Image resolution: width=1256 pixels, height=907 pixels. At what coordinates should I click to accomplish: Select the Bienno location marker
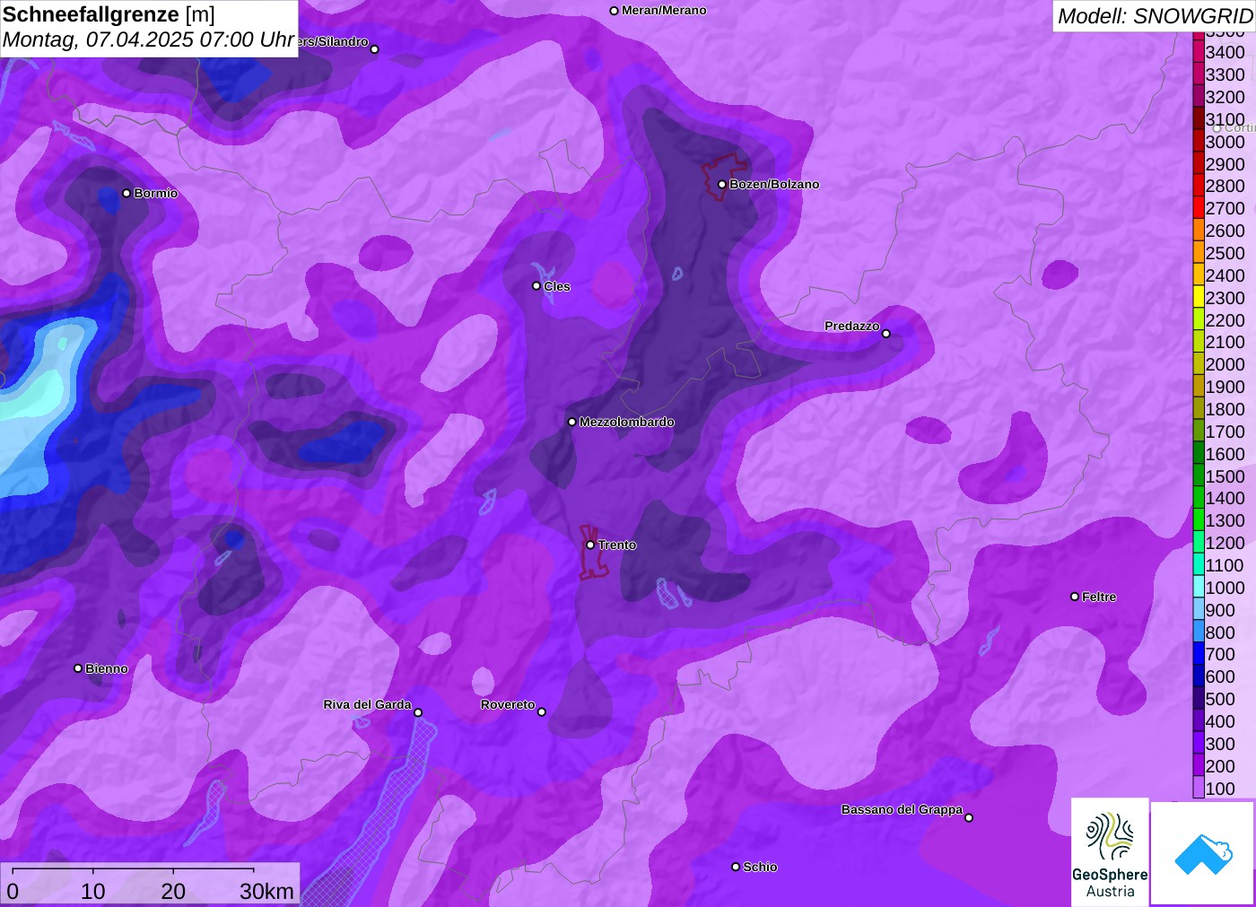pyautogui.click(x=78, y=668)
